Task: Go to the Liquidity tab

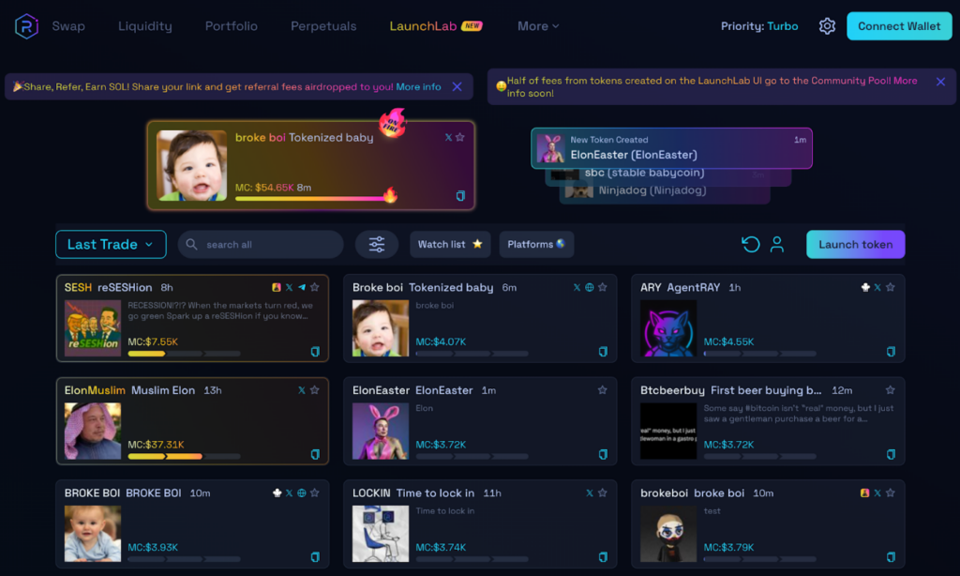Action: coord(145,26)
